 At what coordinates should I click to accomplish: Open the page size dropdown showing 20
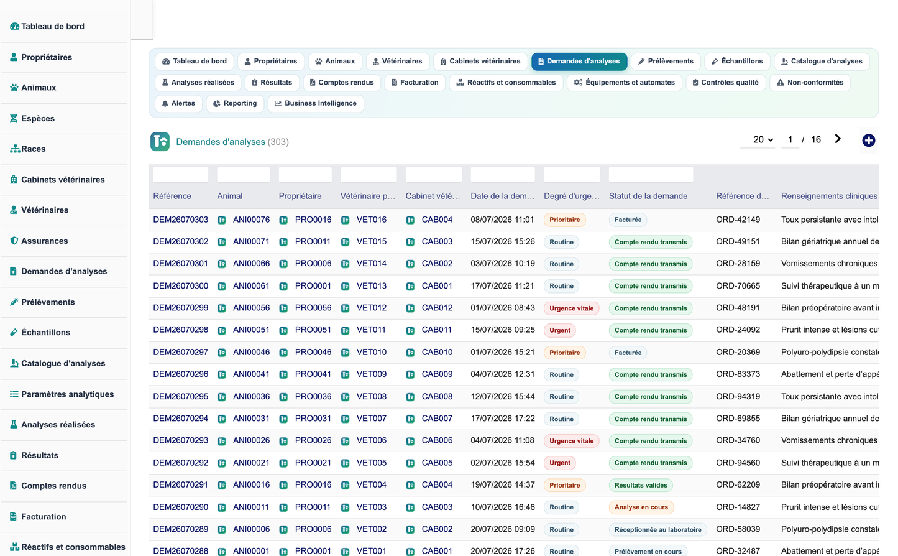coord(763,140)
